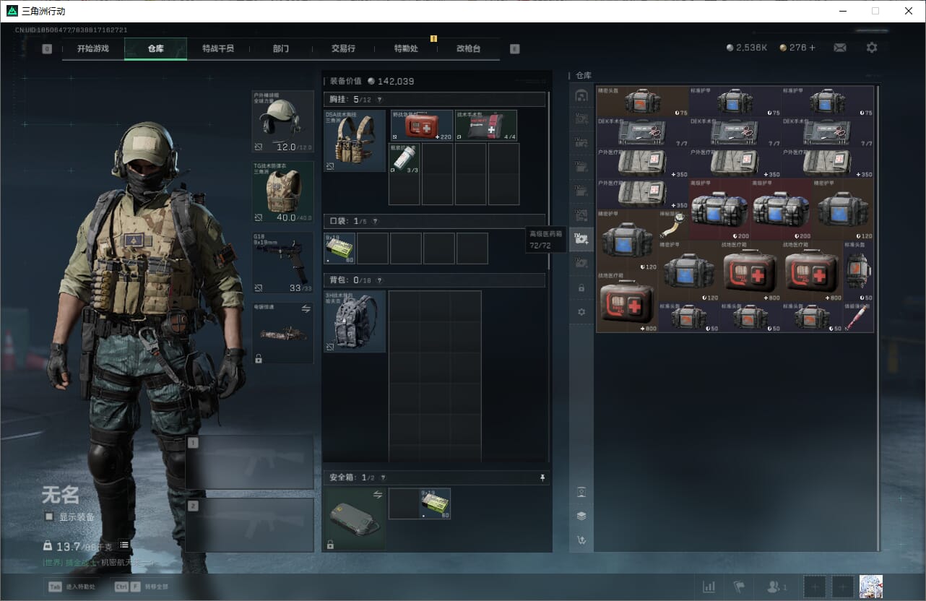926x601 pixels.
Task: Open the mail envelope icon
Action: (839, 48)
